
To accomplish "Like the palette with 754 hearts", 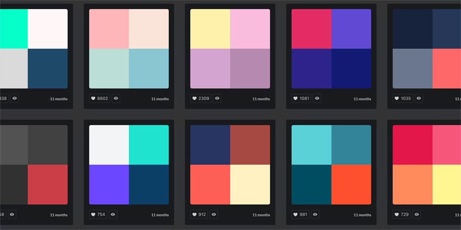I will pos(98,214).
